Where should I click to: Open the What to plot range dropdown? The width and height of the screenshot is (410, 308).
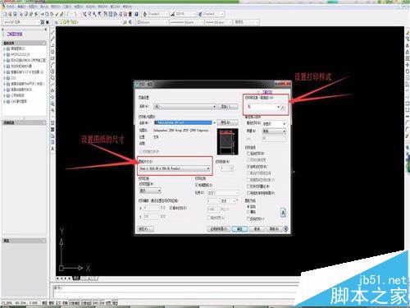coord(150,191)
